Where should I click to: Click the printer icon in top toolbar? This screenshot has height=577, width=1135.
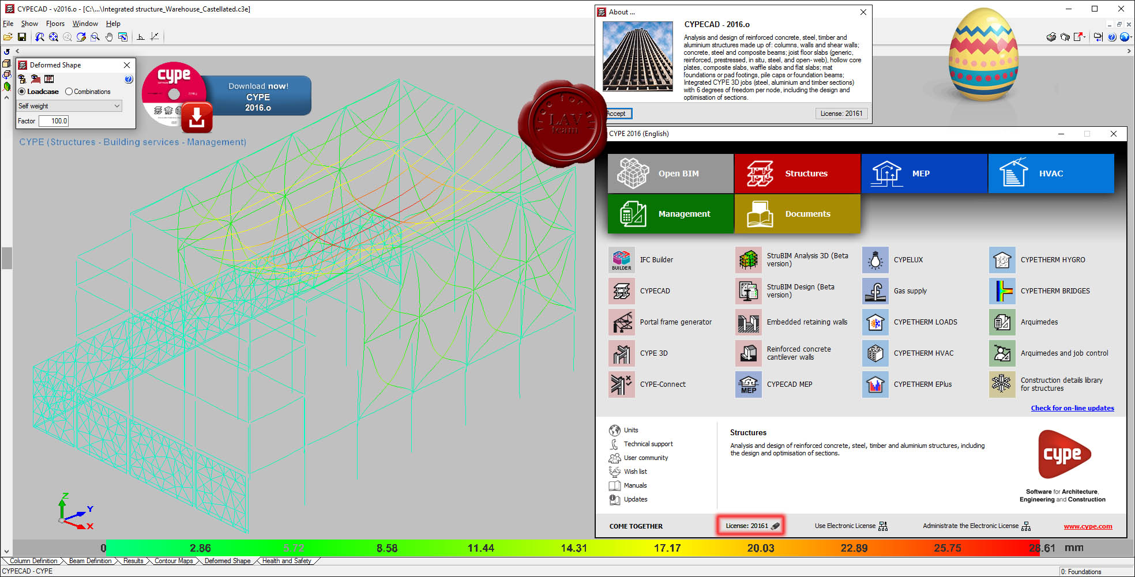[x=1051, y=37]
